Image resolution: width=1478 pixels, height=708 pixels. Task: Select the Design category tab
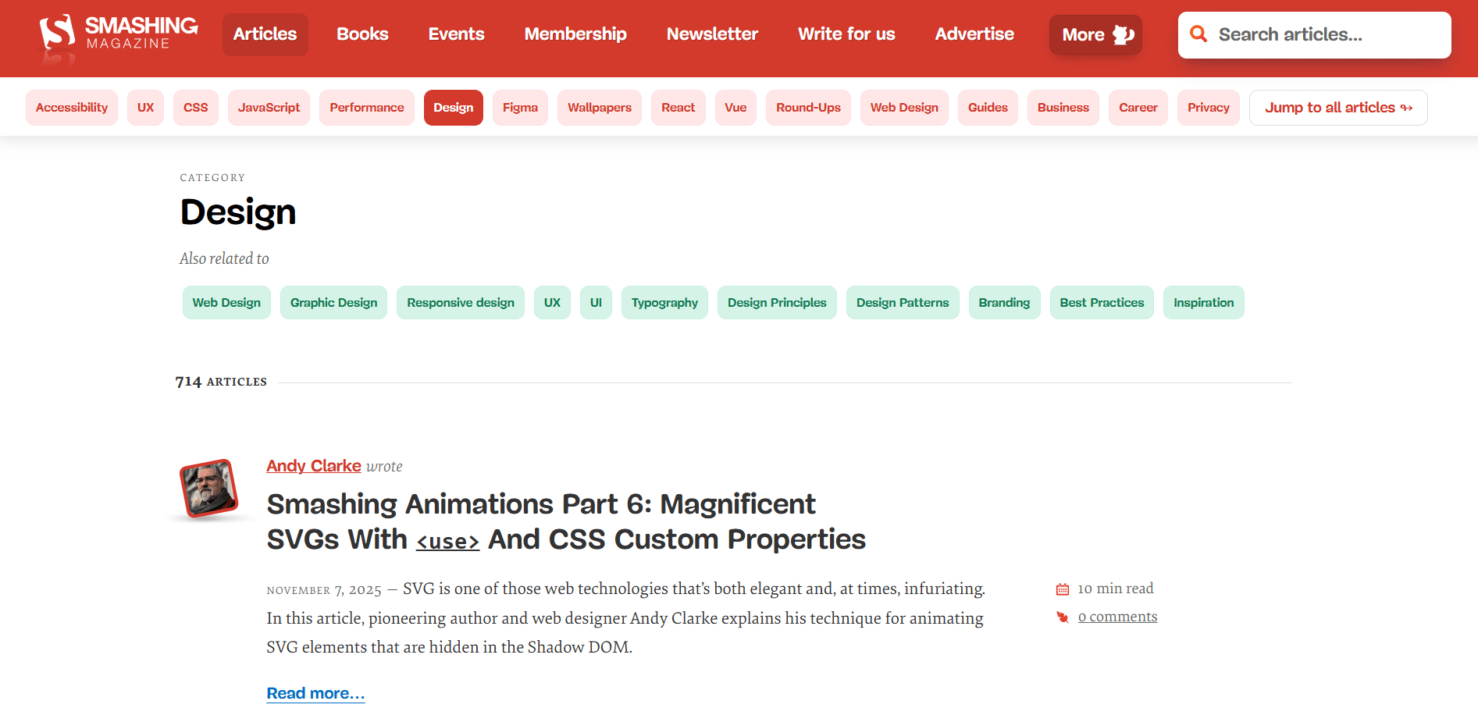click(453, 108)
